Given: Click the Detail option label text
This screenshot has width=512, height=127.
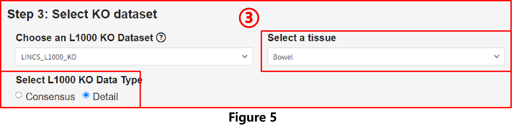Looking at the screenshot, I should pyautogui.click(x=105, y=97).
